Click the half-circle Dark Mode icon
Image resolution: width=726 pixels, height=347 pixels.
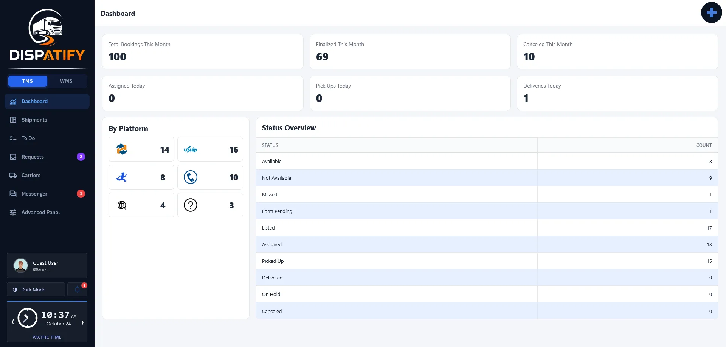pyautogui.click(x=15, y=290)
